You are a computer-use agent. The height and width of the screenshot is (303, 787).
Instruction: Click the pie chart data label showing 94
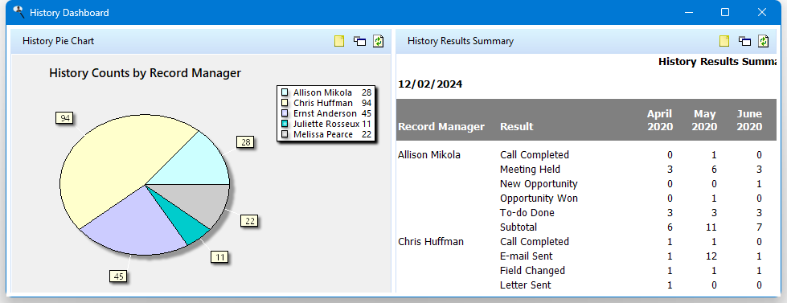[65, 118]
